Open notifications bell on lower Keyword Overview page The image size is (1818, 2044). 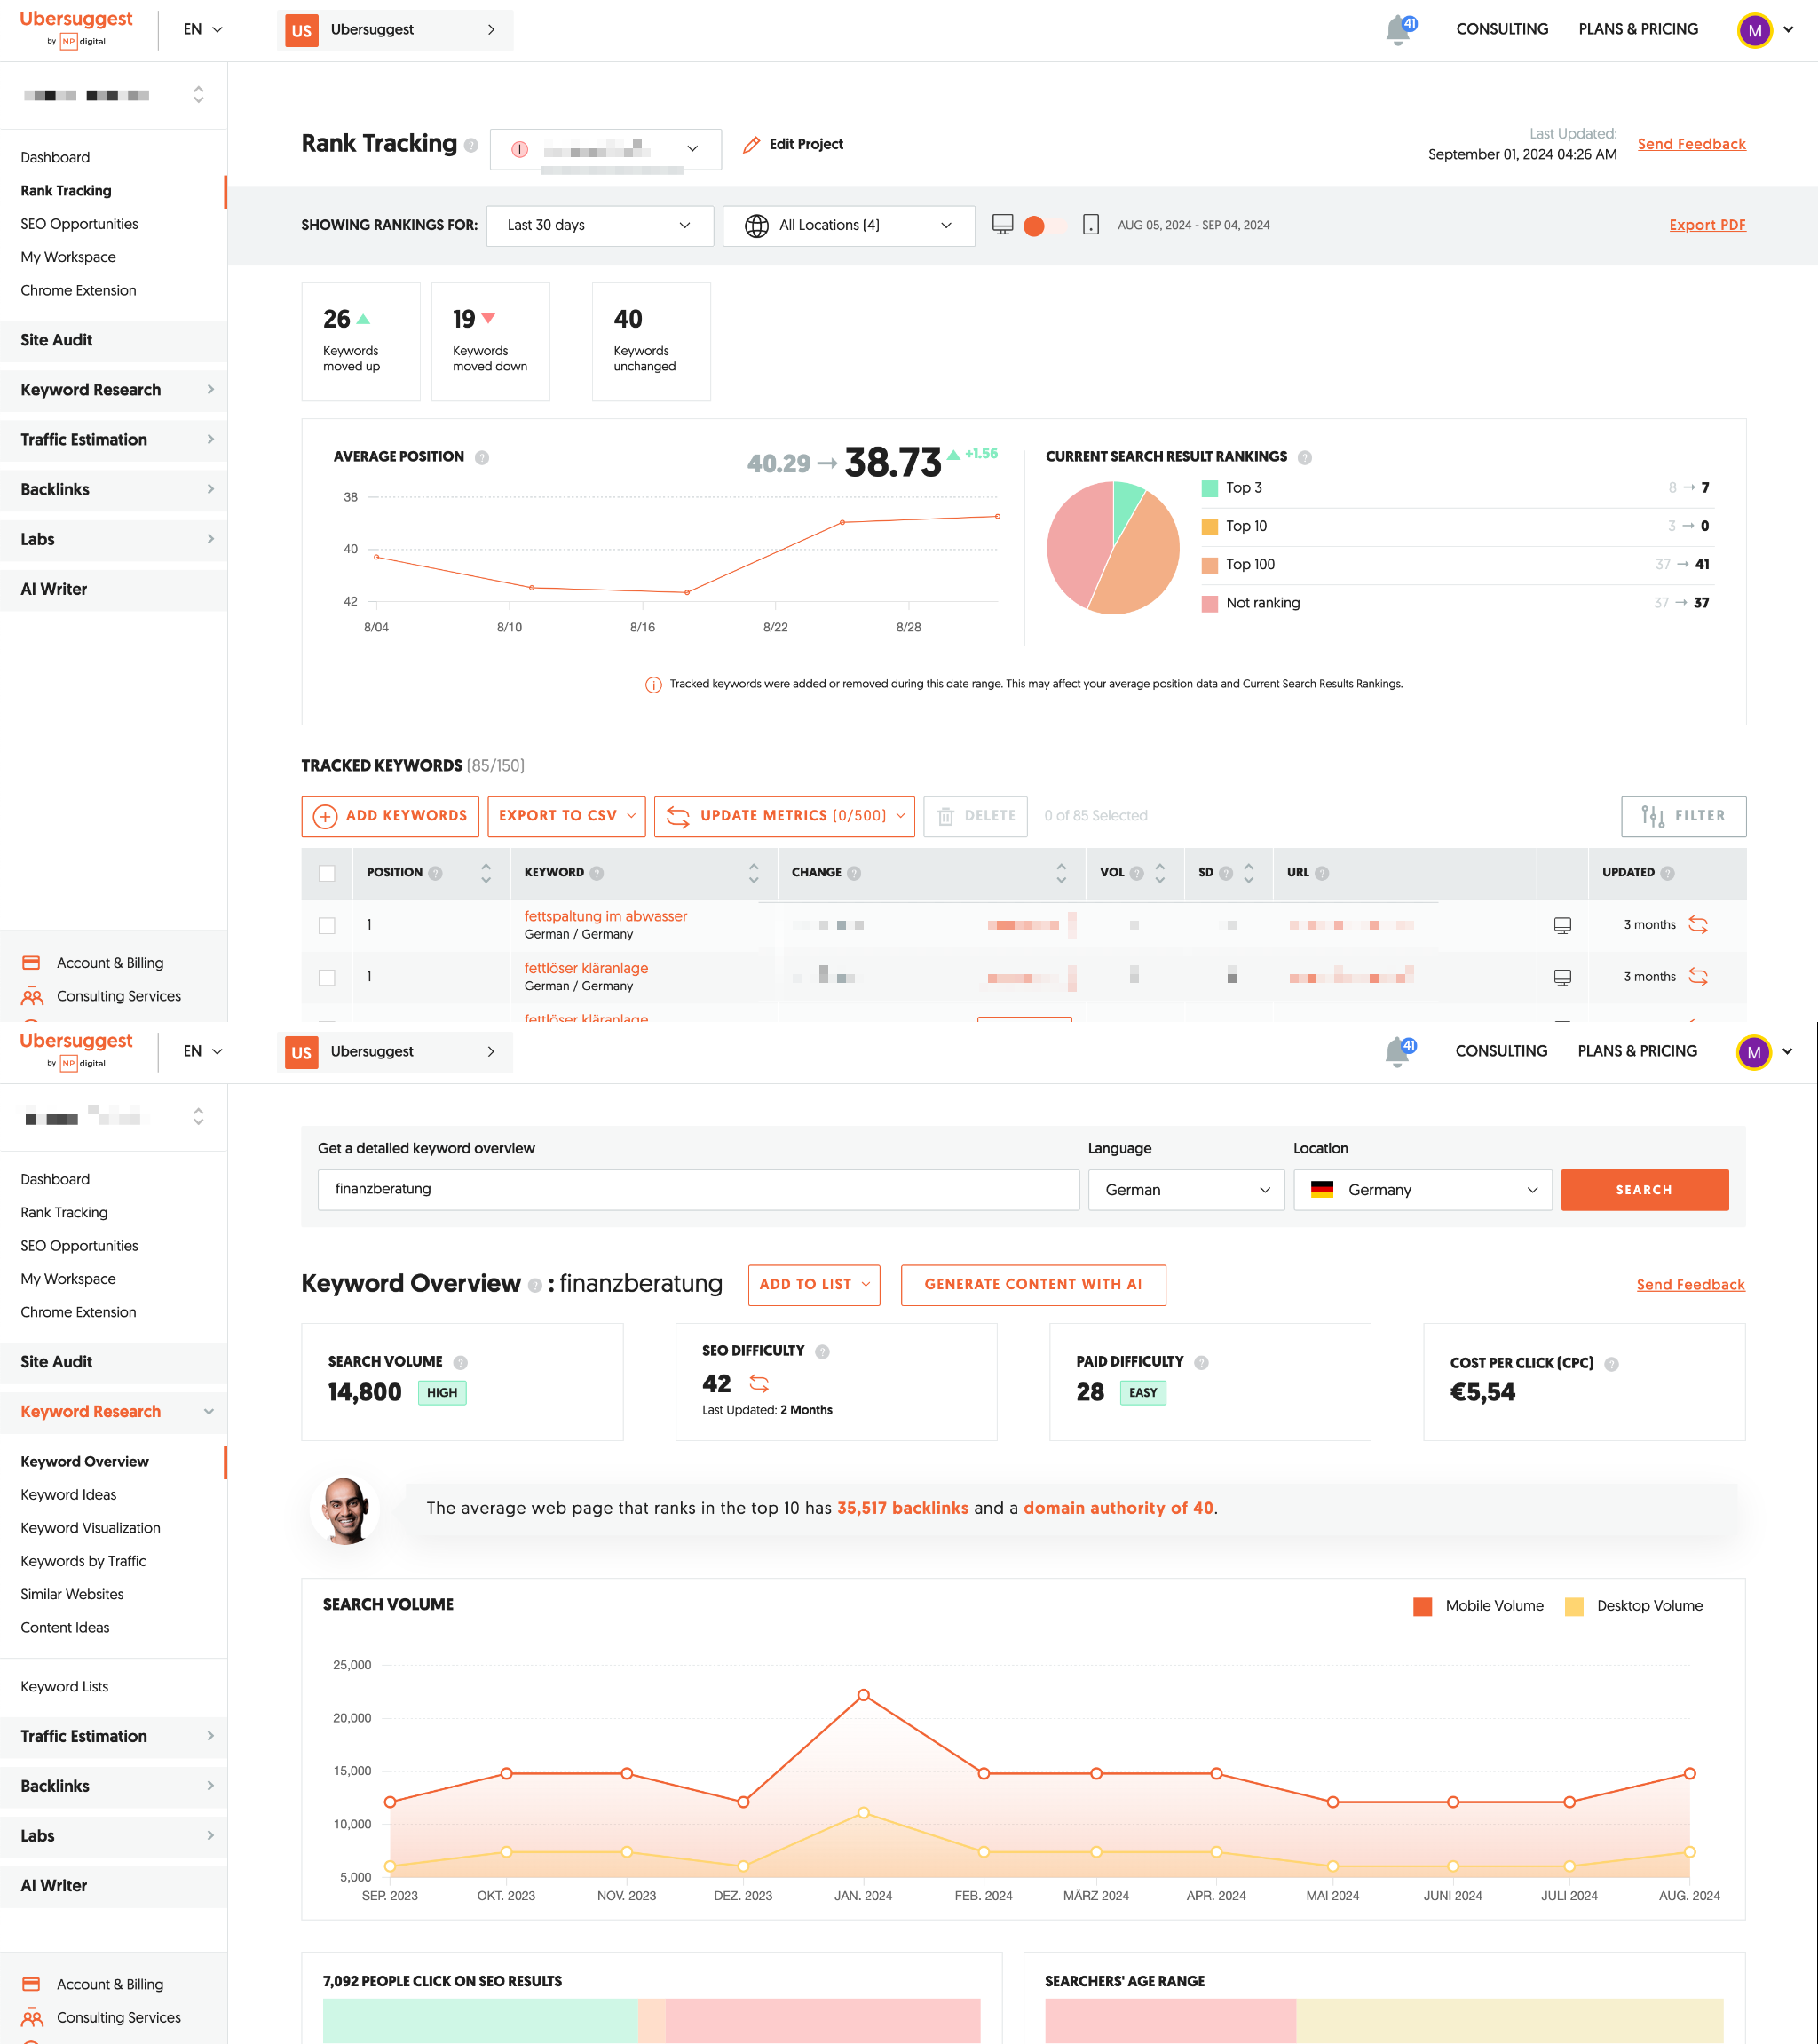[x=1398, y=1052]
